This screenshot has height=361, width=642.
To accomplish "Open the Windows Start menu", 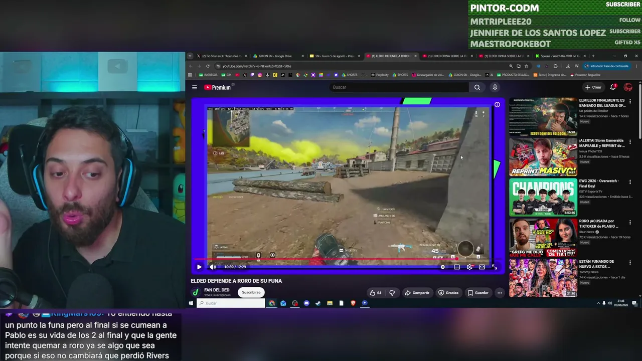I will [x=191, y=303].
